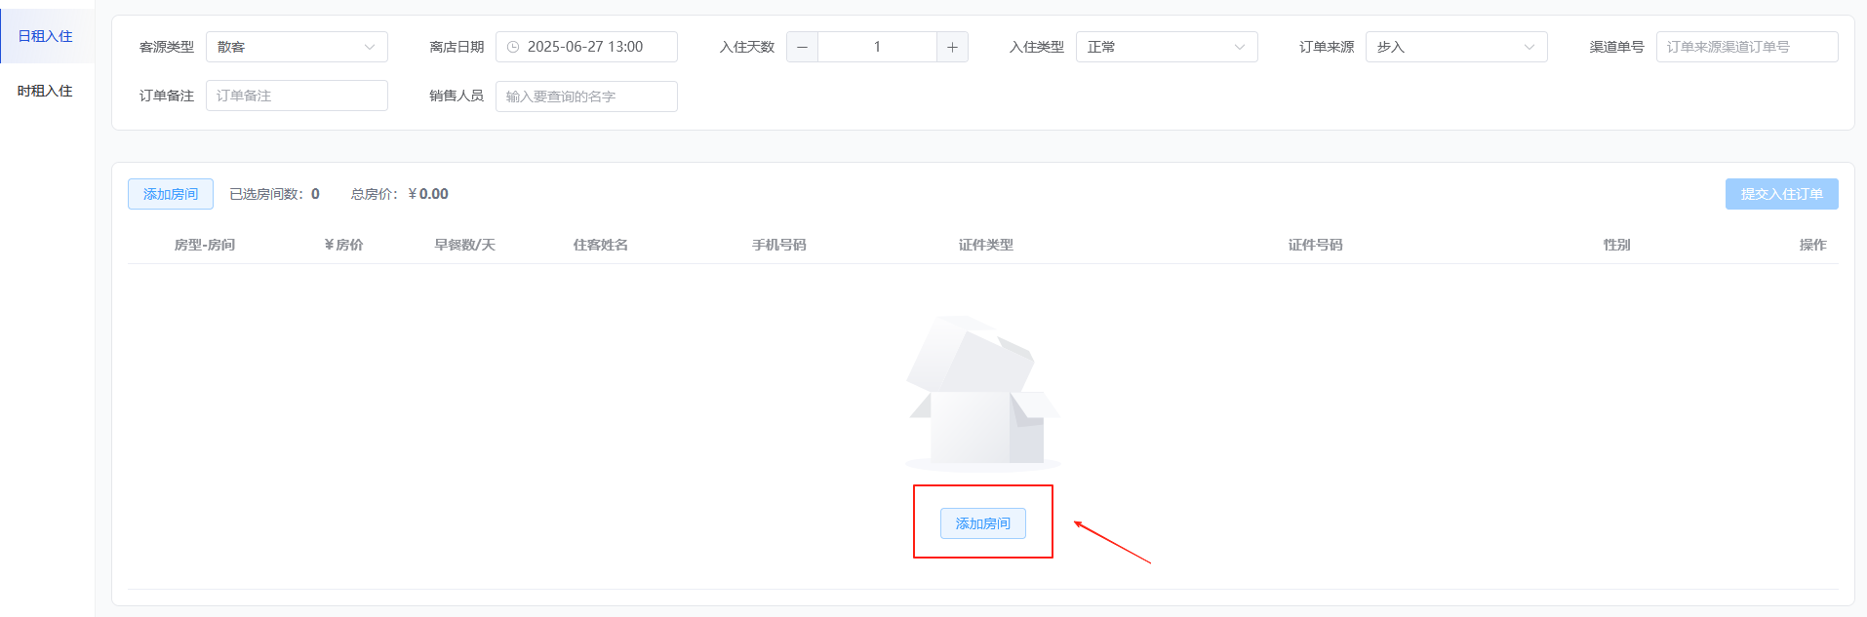Viewport: 1867px width, 617px height.
Task: Click the 渠道单号 input field
Action: click(x=1747, y=47)
